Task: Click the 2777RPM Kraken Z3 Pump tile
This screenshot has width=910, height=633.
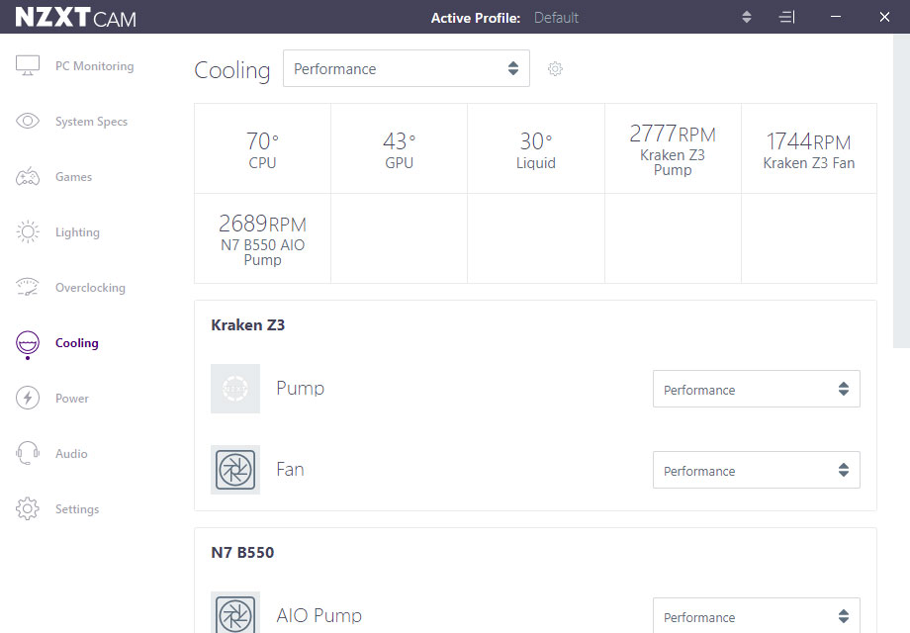Action: tap(673, 148)
